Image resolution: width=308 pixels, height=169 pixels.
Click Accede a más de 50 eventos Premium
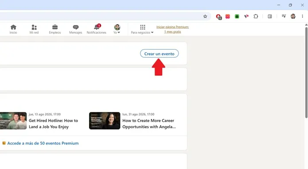[43, 143]
